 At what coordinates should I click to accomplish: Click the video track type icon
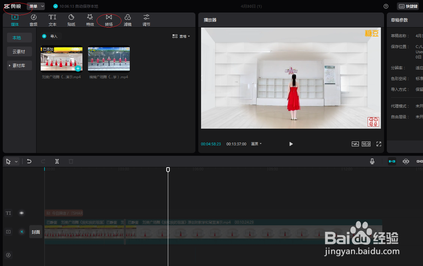tap(8, 232)
